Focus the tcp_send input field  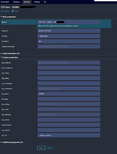coord(69,109)
